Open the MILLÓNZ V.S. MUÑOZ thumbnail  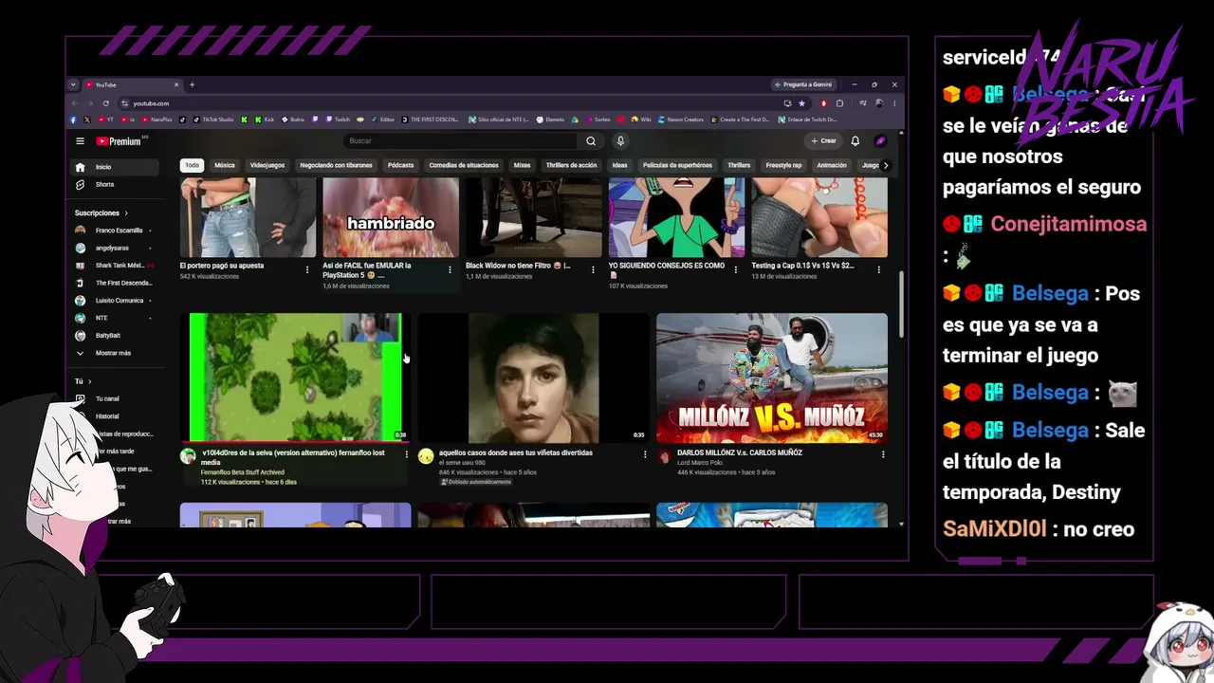tap(772, 378)
